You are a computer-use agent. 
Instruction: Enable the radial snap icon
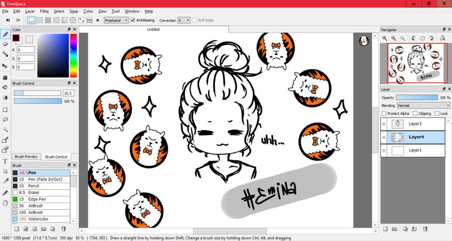coord(64,20)
